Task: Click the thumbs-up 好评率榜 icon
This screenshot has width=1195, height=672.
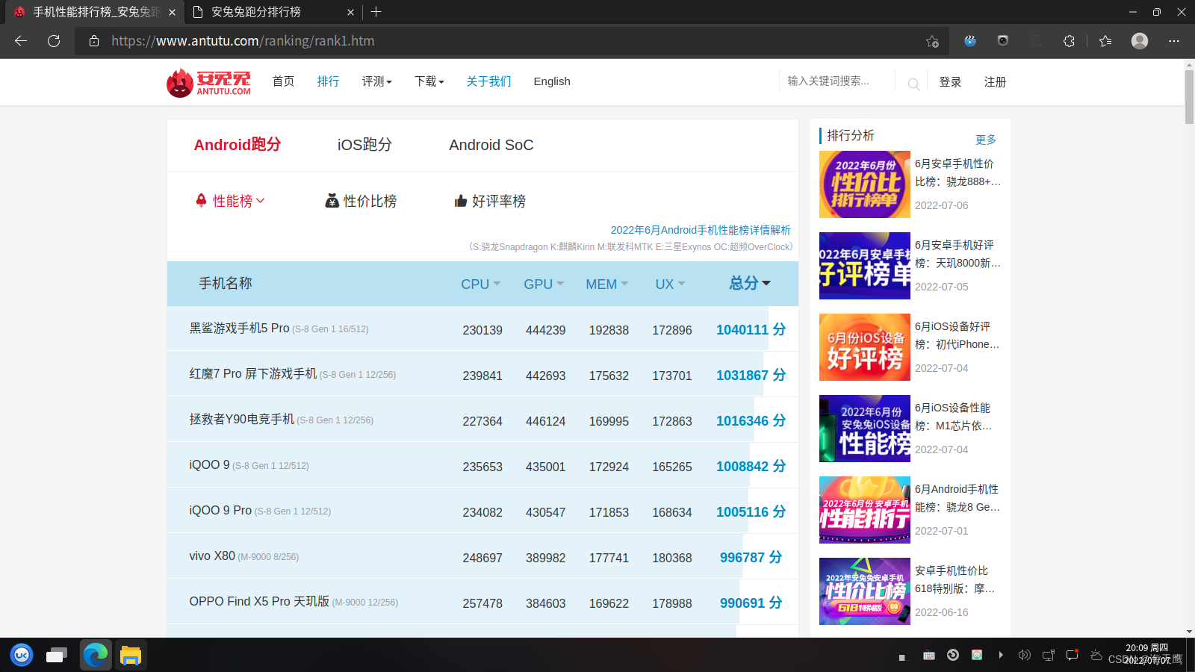Action: click(461, 201)
